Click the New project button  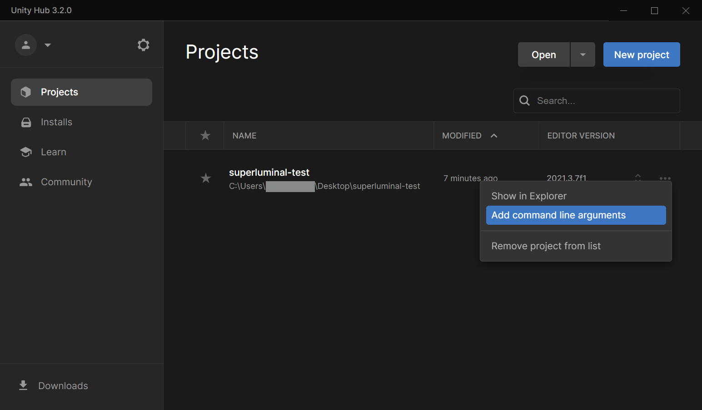pyautogui.click(x=641, y=55)
